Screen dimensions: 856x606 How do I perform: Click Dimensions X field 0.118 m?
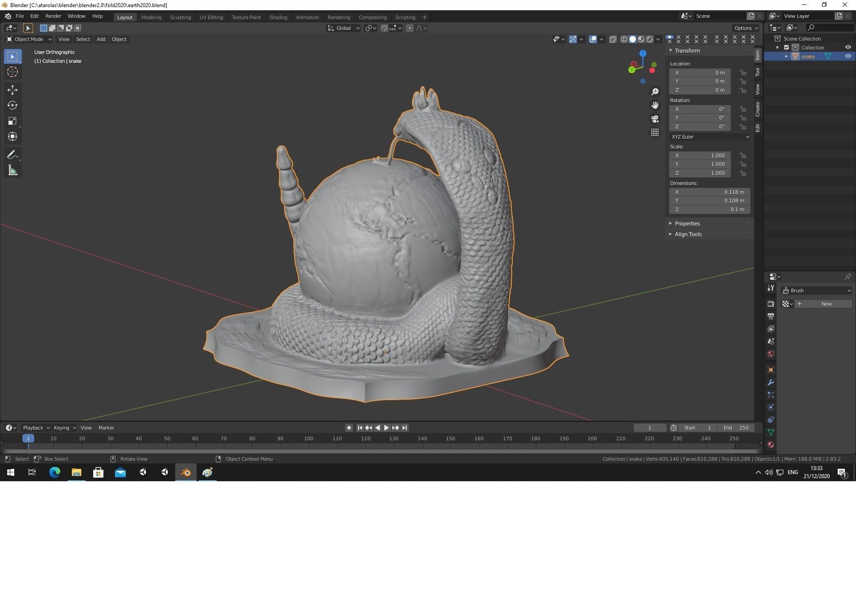click(709, 192)
